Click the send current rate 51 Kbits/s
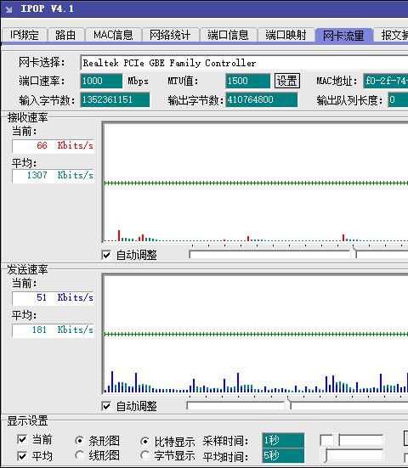 pos(54,298)
